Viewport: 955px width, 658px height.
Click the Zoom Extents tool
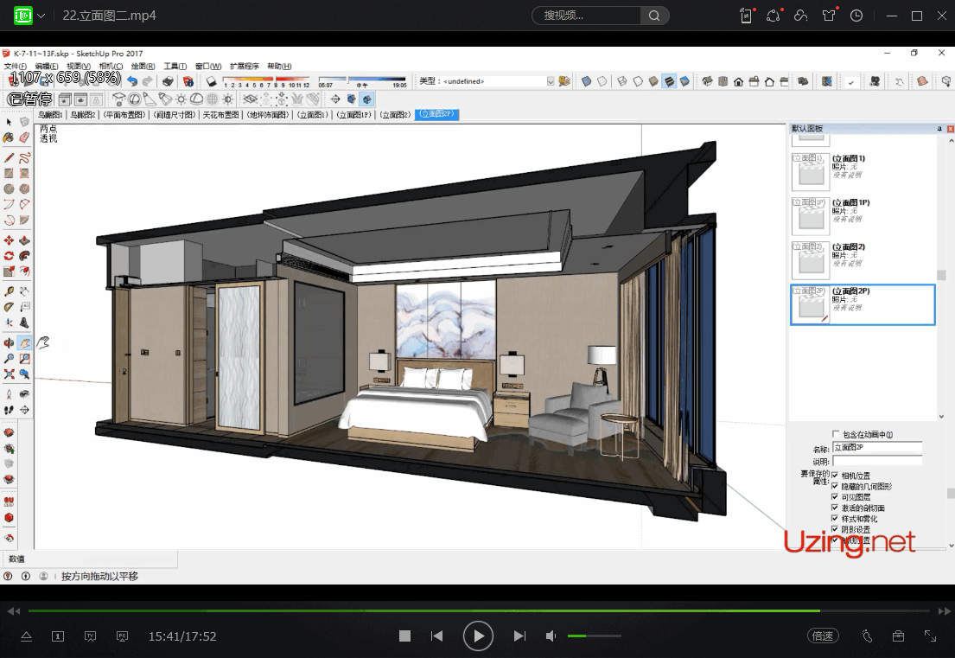[x=9, y=374]
